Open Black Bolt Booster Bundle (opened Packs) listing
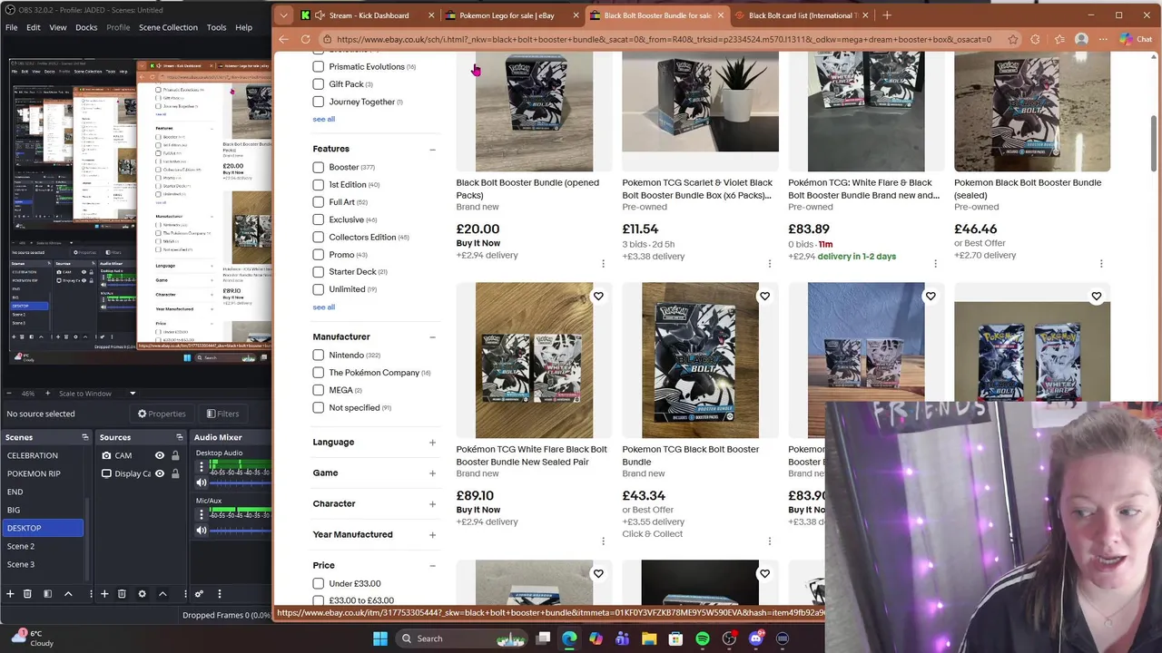This screenshot has height=653, width=1162. (527, 189)
